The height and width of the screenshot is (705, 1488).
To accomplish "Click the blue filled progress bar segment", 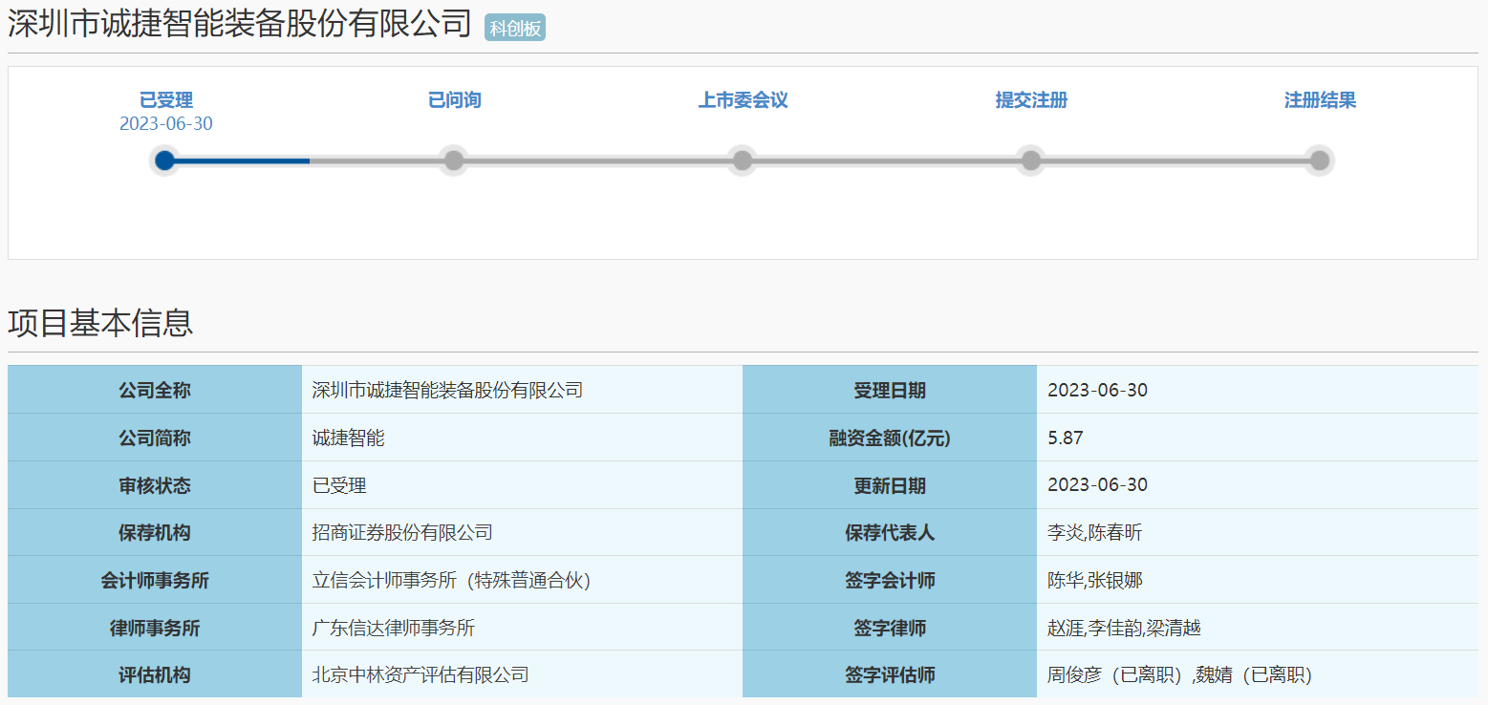I will tap(237, 160).
